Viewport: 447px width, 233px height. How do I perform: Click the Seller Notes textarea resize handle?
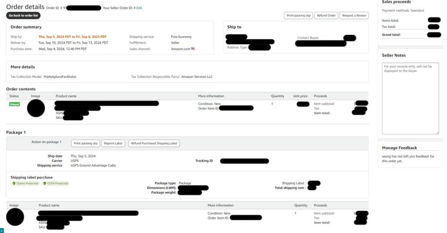point(437,132)
